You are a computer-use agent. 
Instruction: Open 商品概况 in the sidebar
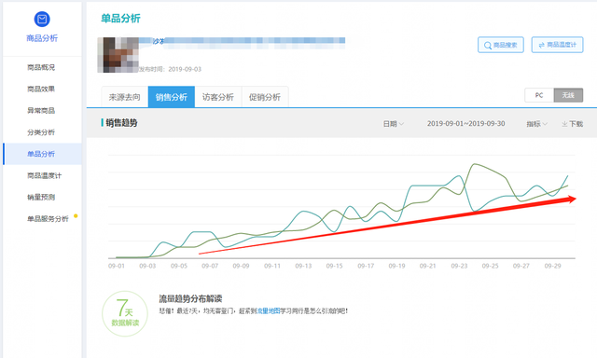(x=41, y=67)
